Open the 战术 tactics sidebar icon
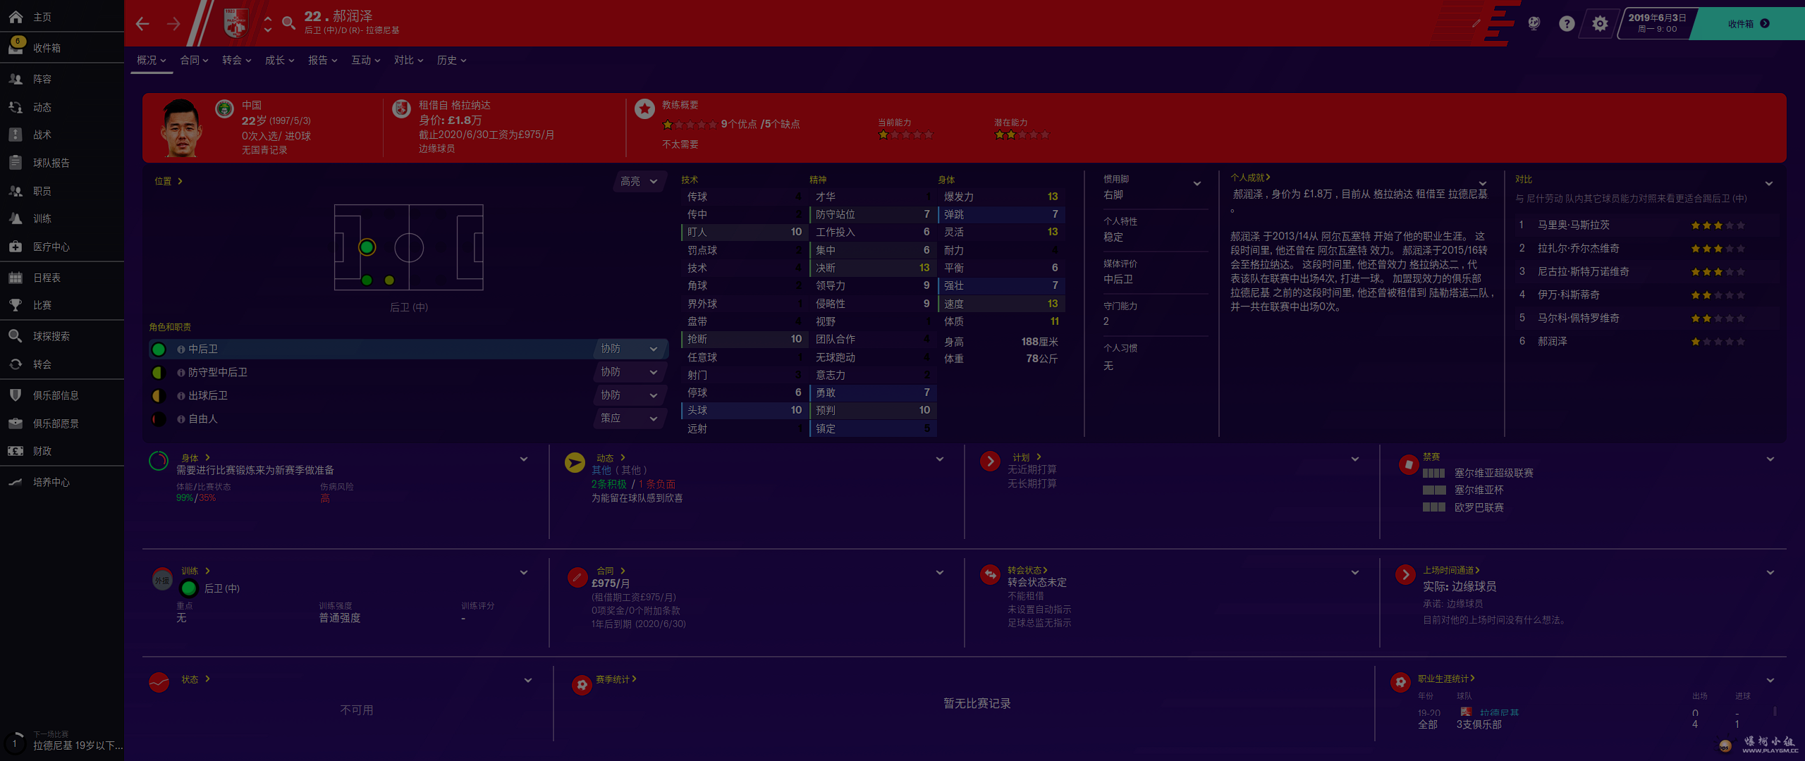The width and height of the screenshot is (1805, 761). (x=16, y=135)
